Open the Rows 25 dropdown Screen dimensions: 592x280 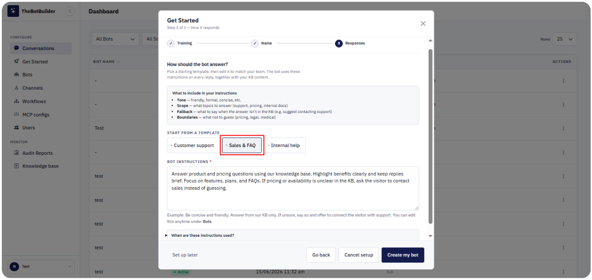click(x=565, y=39)
